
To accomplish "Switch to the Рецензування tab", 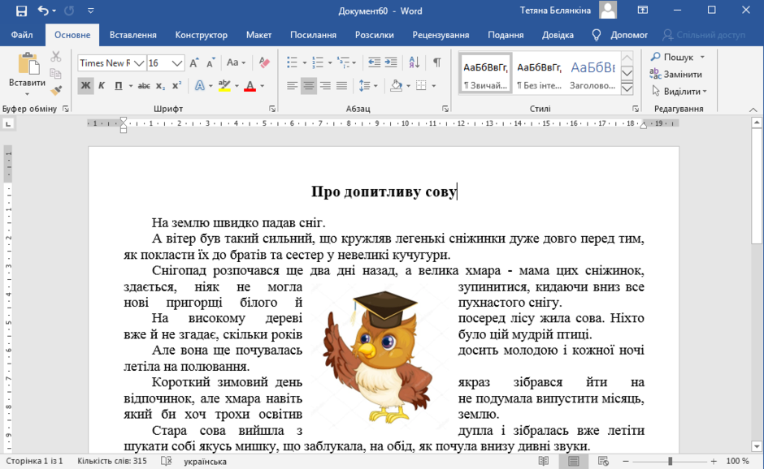I will pos(441,35).
